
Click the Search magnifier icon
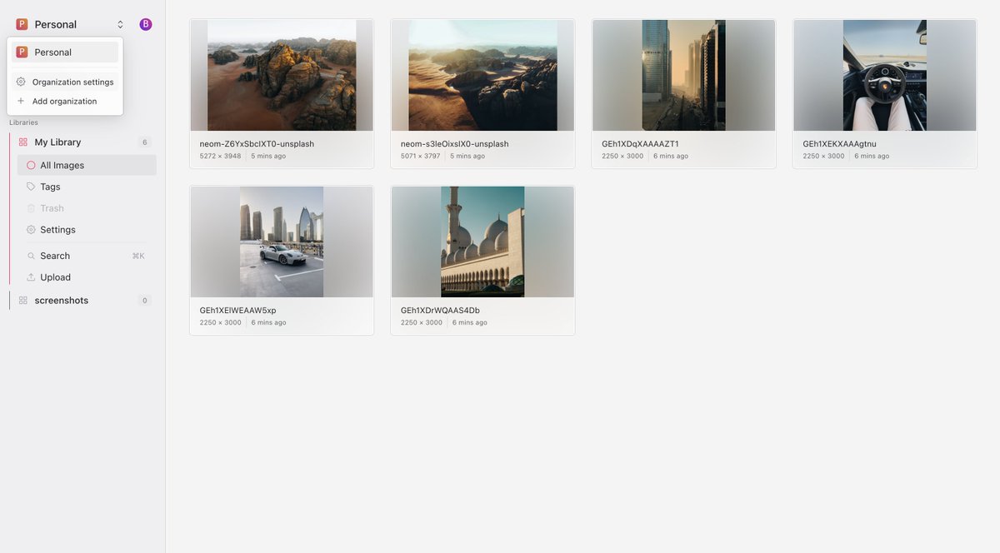coord(31,256)
